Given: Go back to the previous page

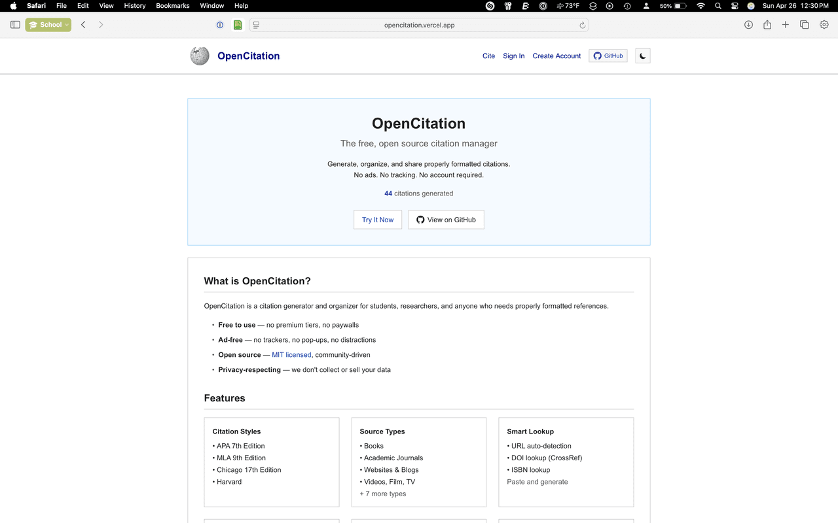Looking at the screenshot, I should (x=83, y=25).
